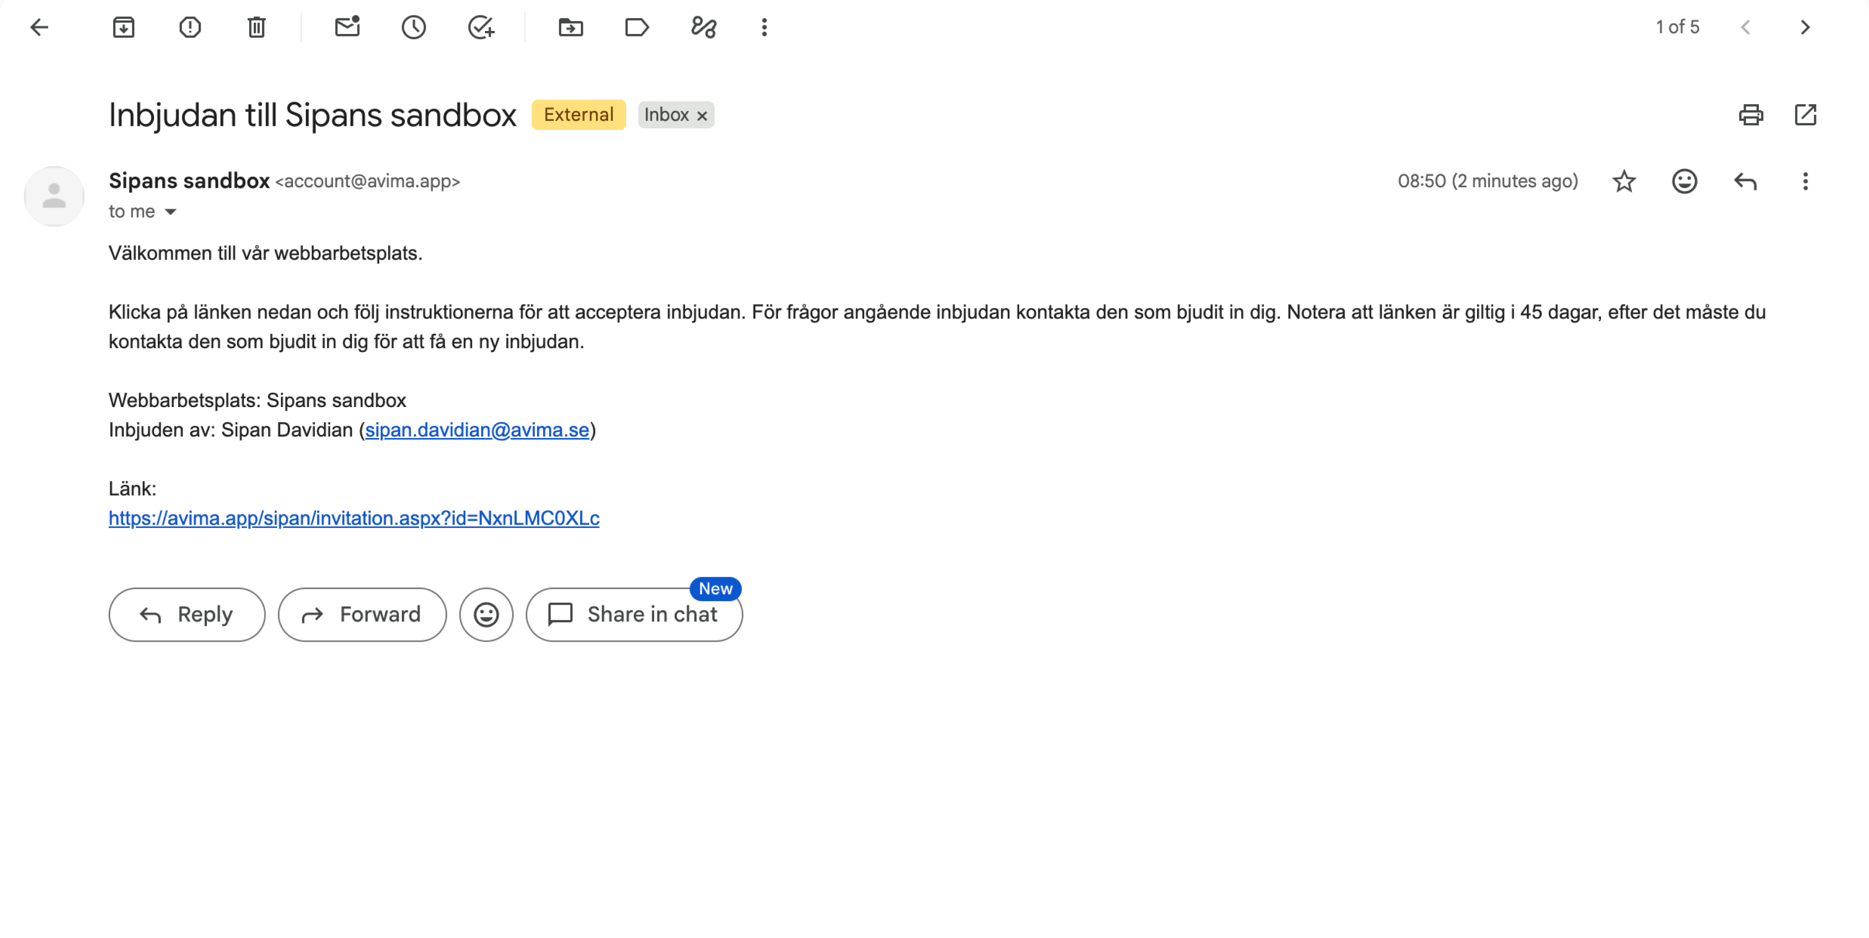This screenshot has width=1869, height=938.
Task: Reply using the arrow icon in header
Action: [1745, 181]
